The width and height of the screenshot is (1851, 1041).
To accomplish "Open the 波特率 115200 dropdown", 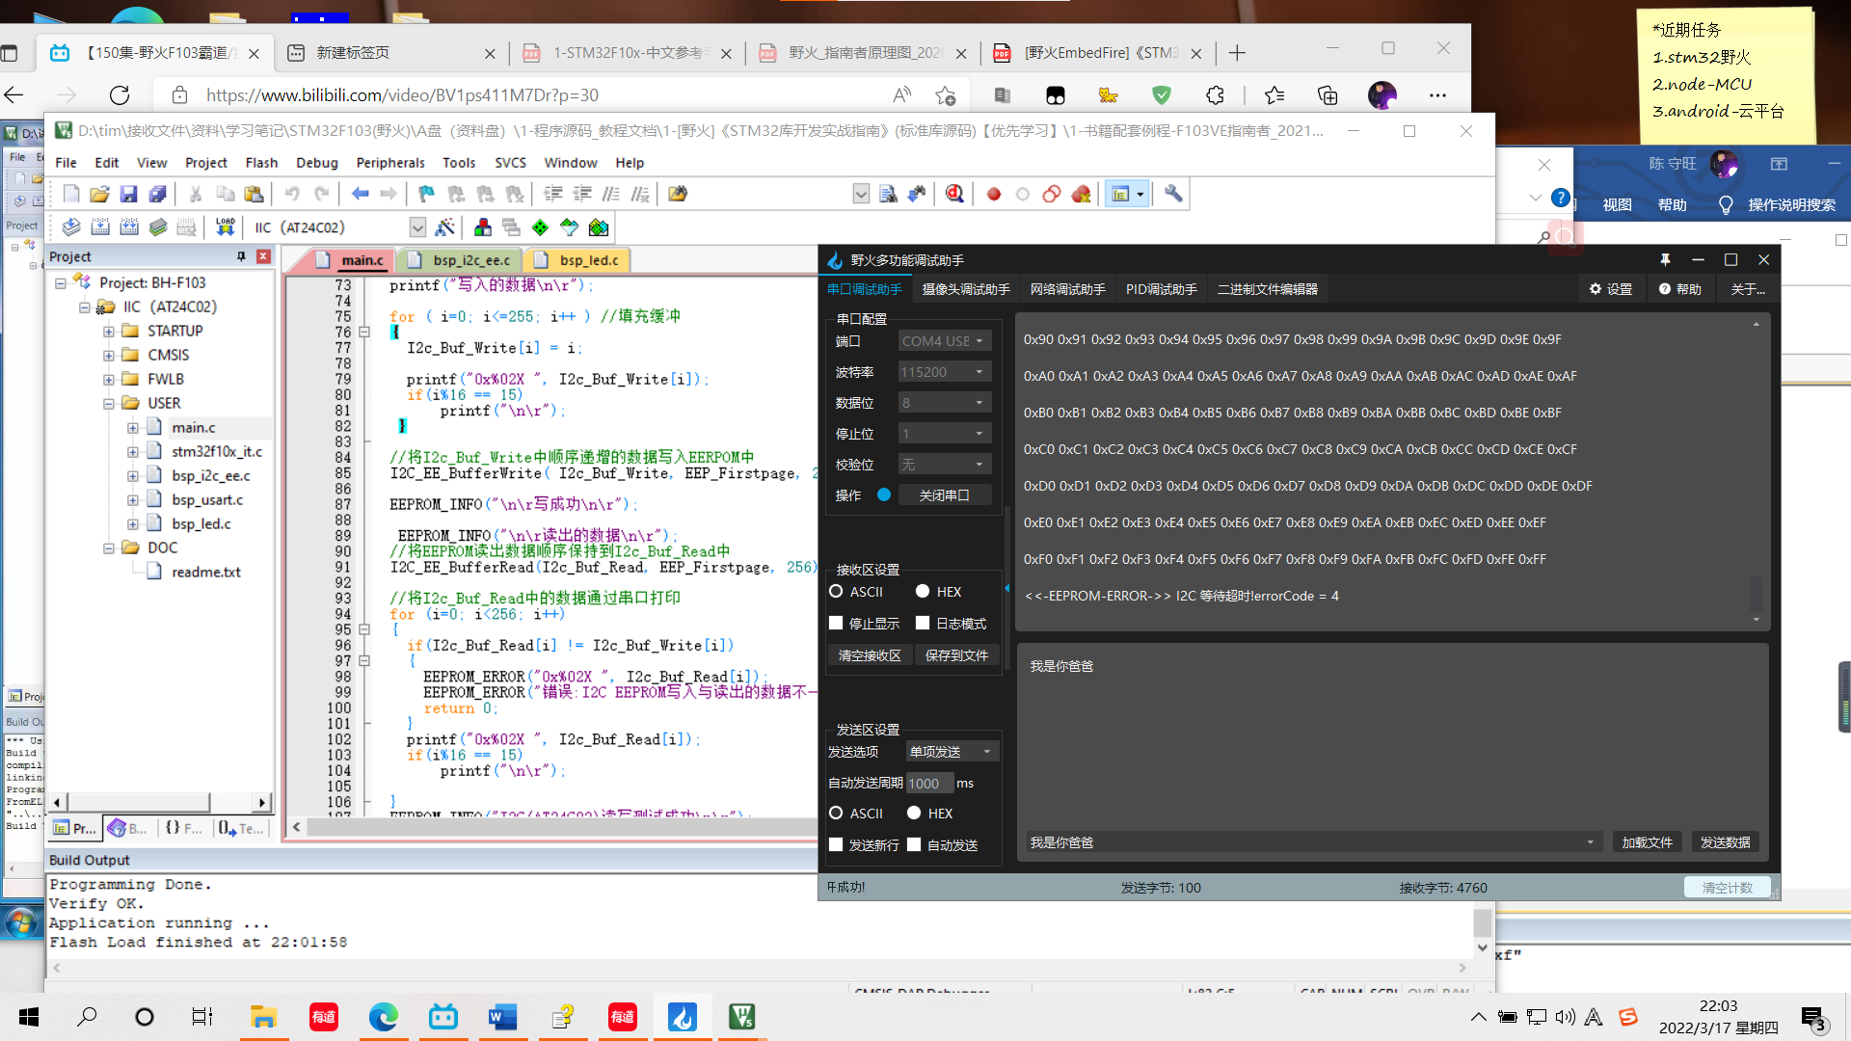I will [944, 372].
